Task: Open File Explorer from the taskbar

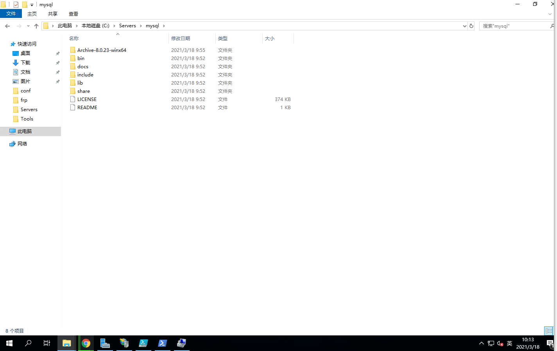Action: pos(66,343)
